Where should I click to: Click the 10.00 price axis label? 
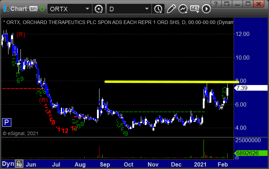pyautogui.click(x=242, y=58)
